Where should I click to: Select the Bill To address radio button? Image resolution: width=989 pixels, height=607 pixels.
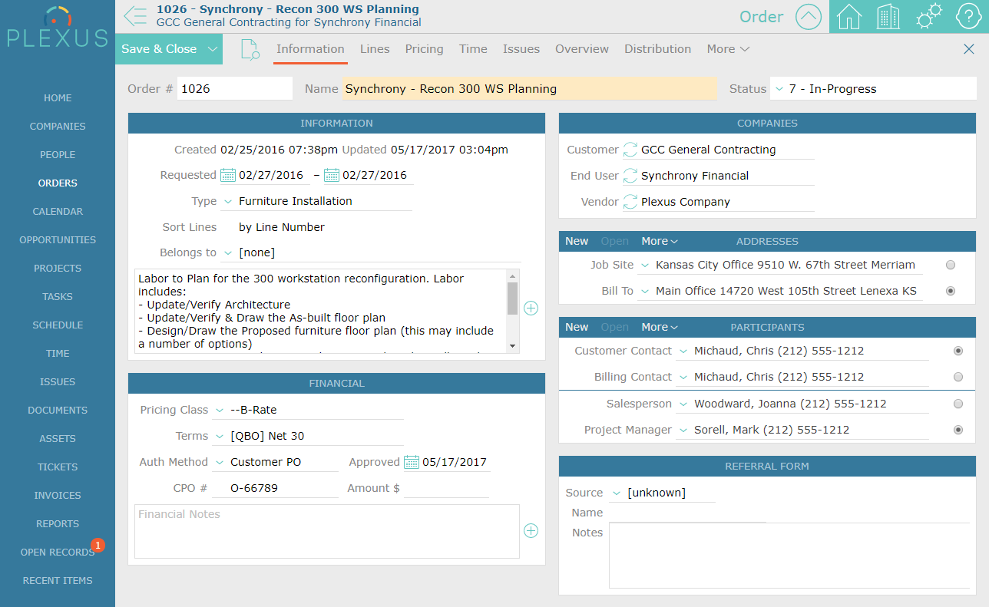pyautogui.click(x=951, y=291)
